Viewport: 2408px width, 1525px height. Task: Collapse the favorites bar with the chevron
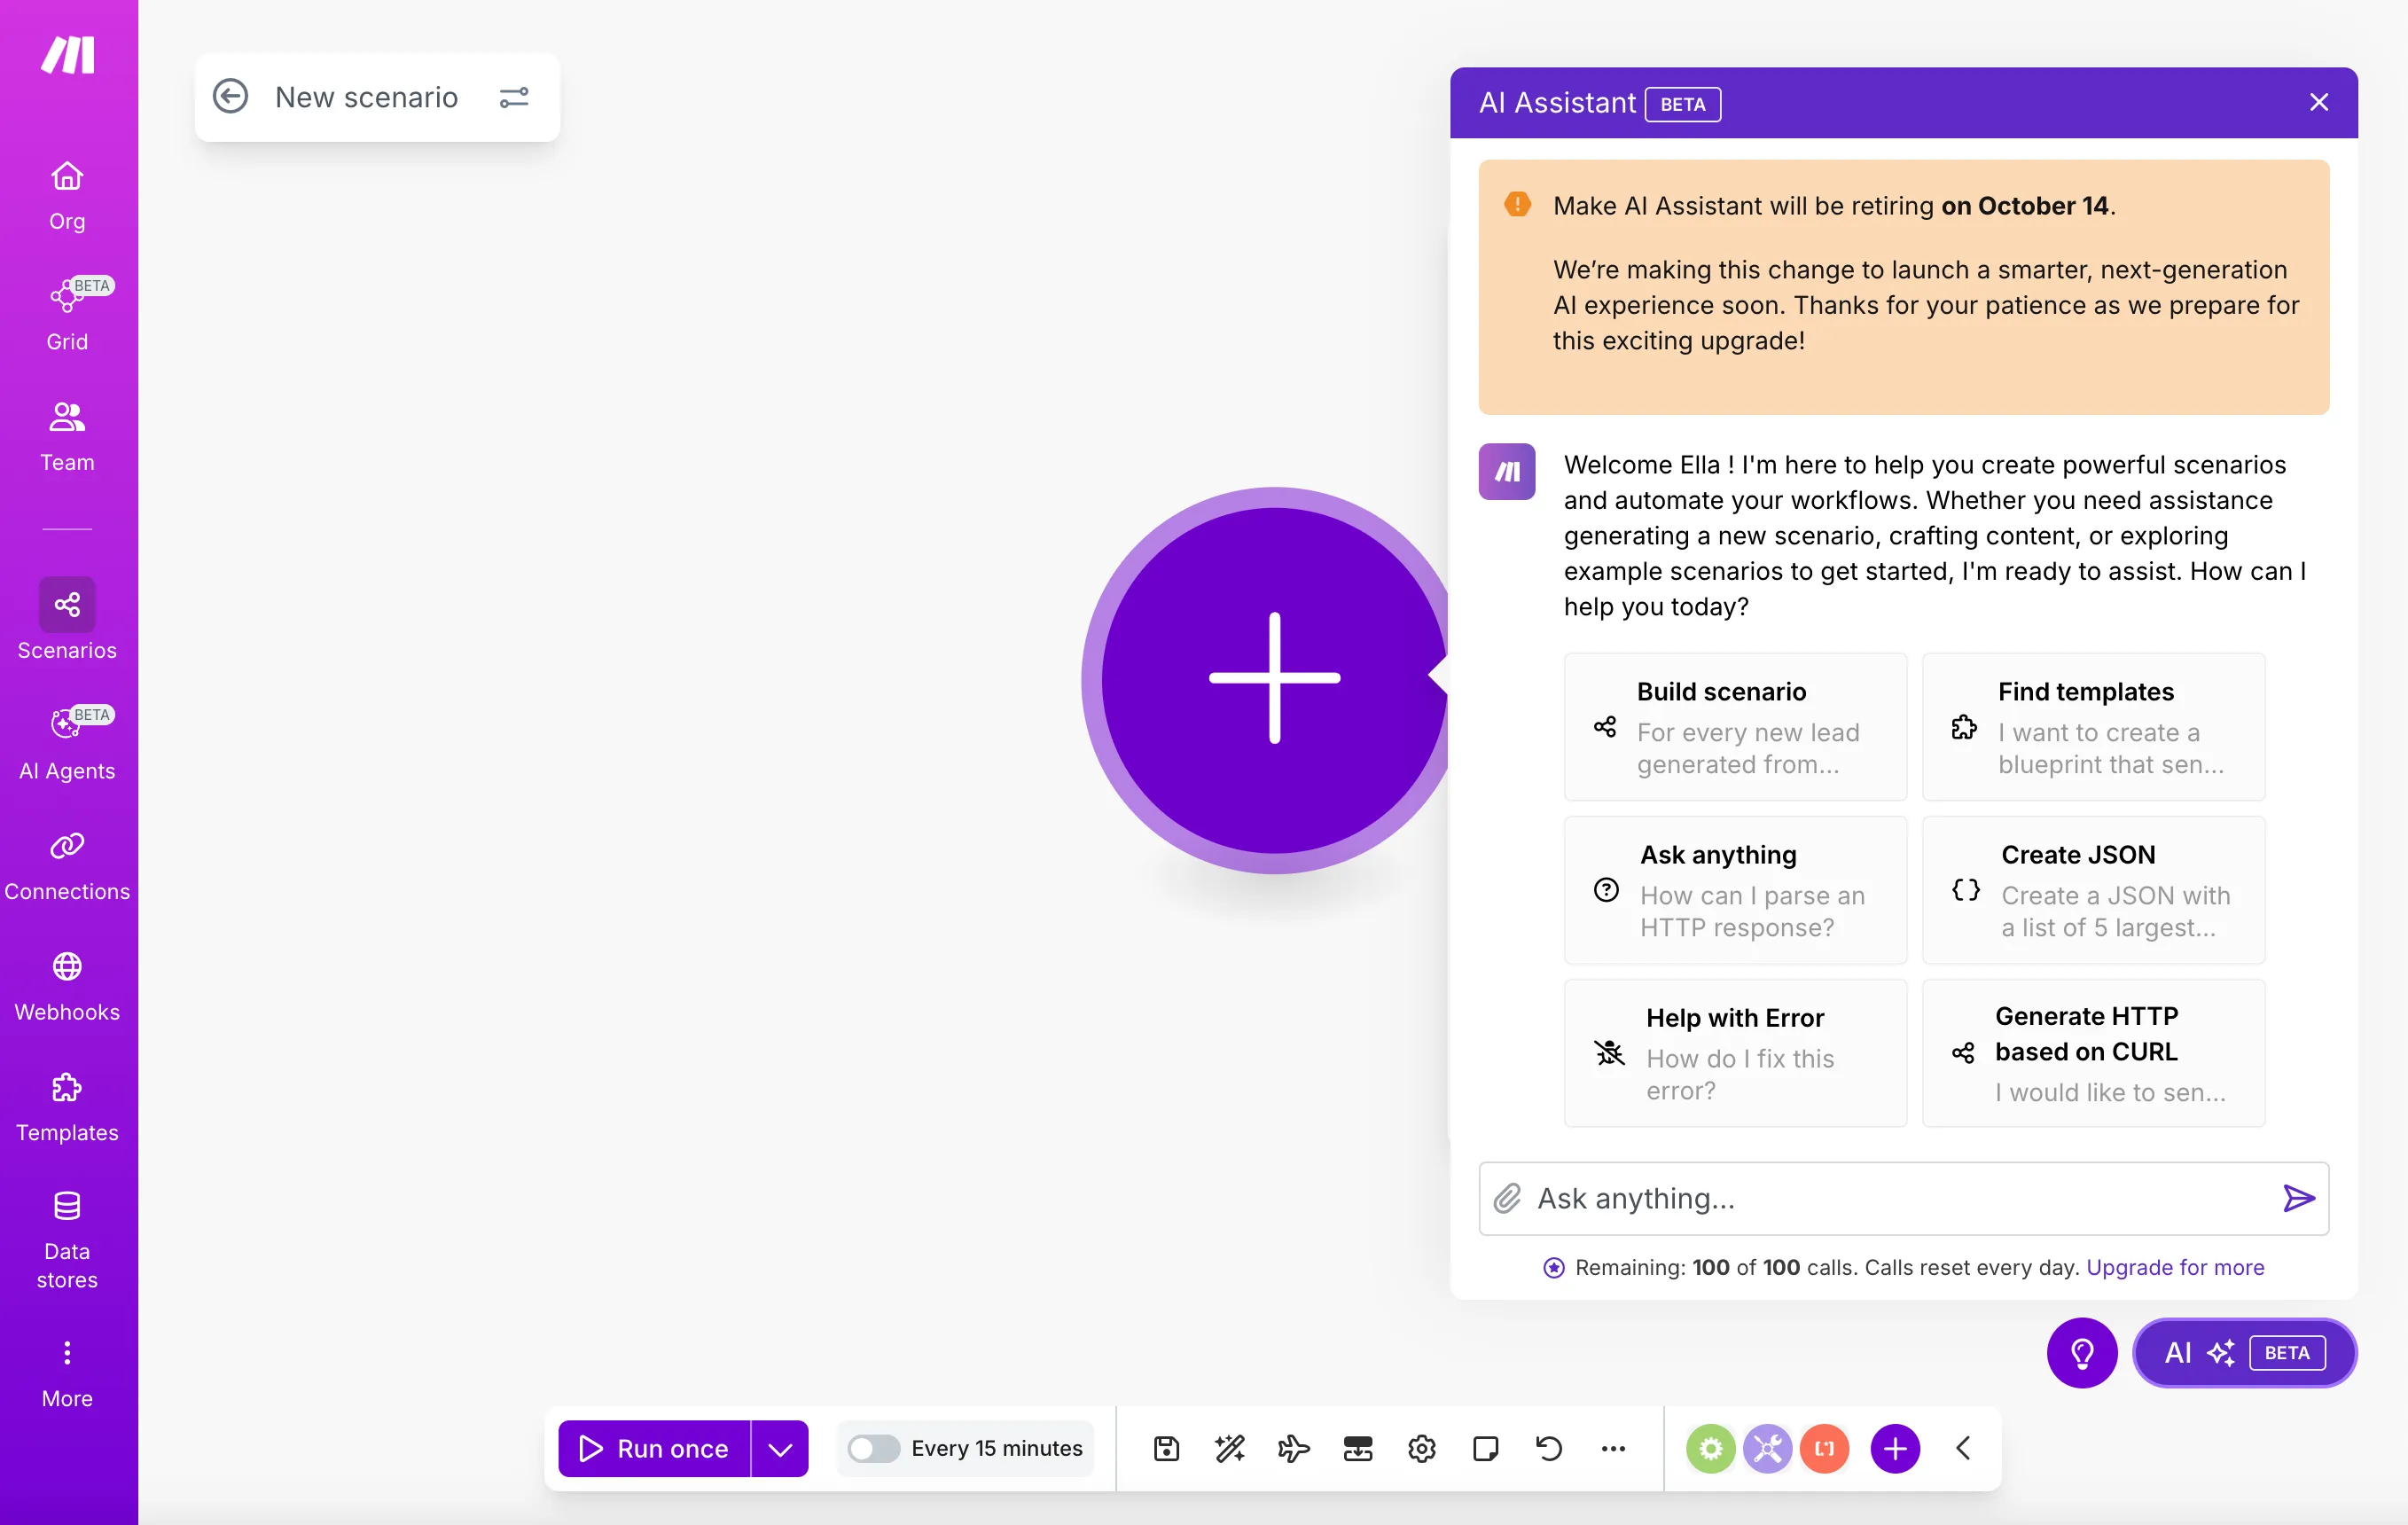1963,1449
